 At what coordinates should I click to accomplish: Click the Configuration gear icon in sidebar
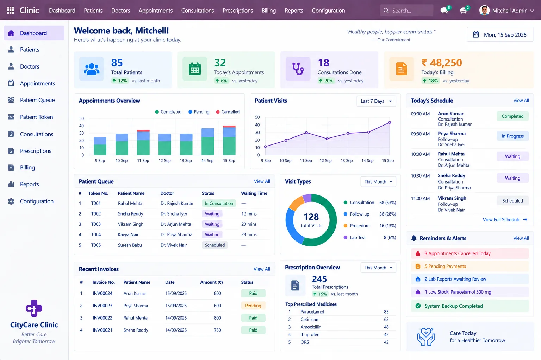(11, 201)
